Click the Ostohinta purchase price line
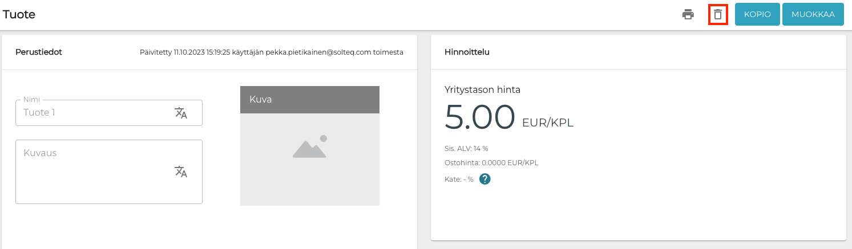 [491, 162]
